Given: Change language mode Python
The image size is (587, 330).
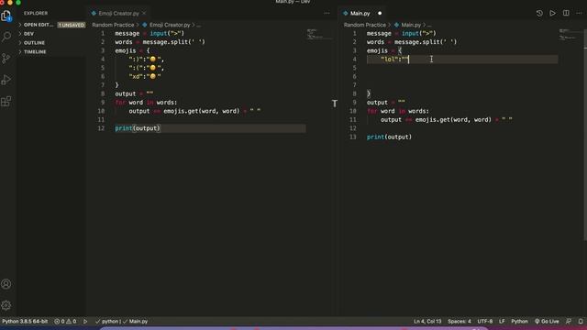Looking at the screenshot, I should (x=519, y=322).
